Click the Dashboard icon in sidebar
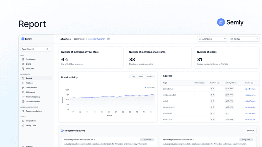 [23, 59]
